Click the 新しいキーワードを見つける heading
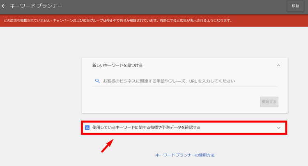 click(117, 66)
